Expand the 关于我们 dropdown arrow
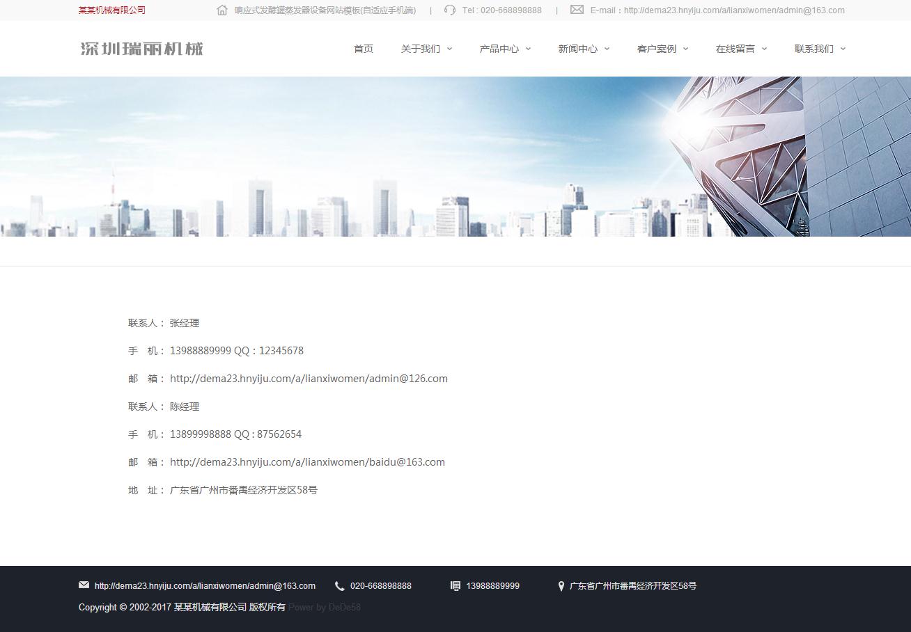 point(449,49)
